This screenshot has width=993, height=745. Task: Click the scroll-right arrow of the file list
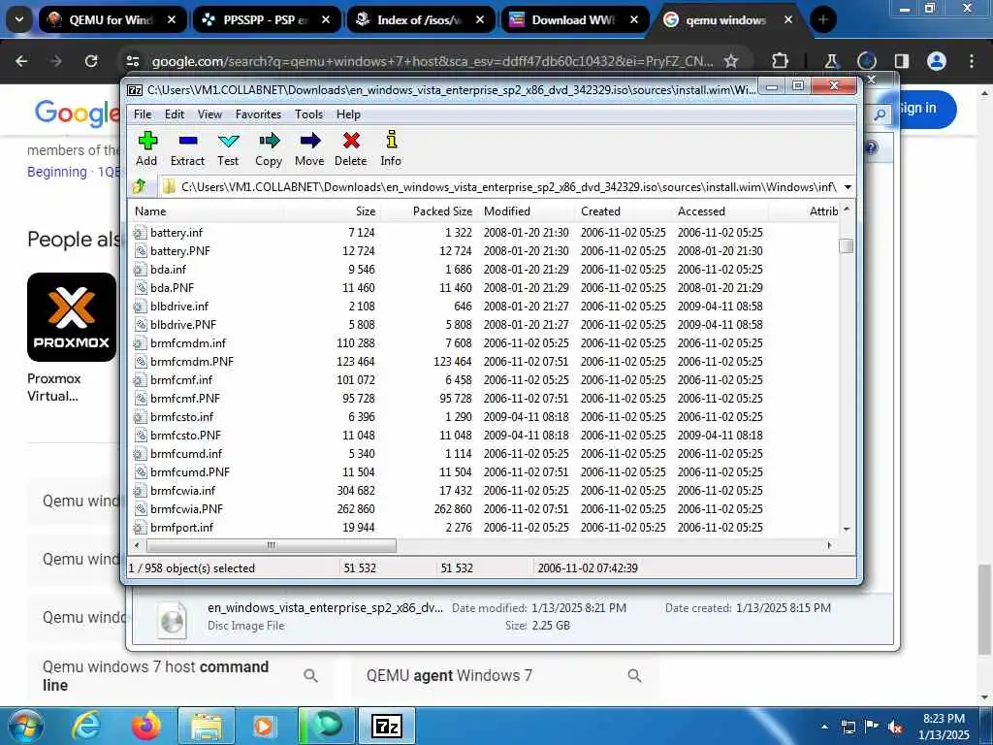830,545
